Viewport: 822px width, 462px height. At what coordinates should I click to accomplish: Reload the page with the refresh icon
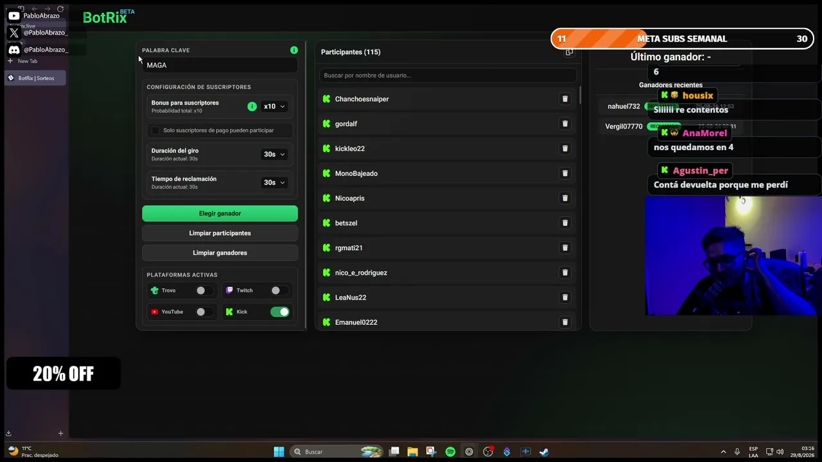tap(60, 9)
